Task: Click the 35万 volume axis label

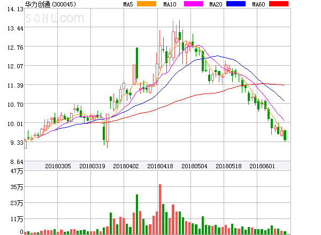Action: coord(17,187)
